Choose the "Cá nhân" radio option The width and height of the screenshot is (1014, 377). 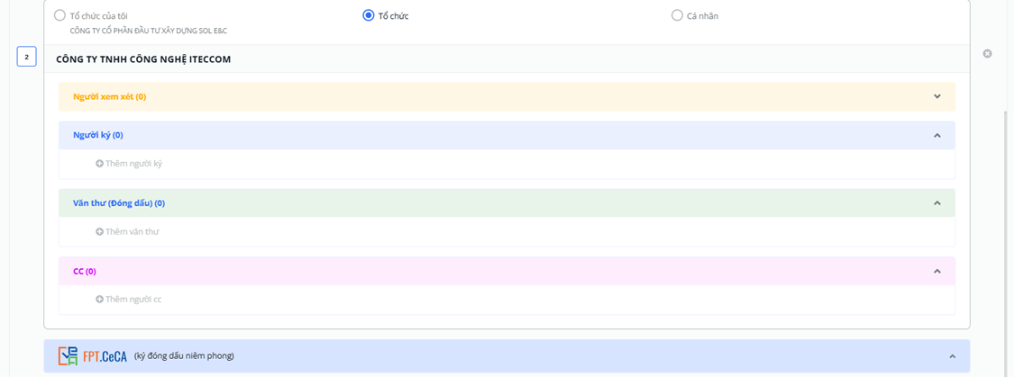tap(677, 15)
